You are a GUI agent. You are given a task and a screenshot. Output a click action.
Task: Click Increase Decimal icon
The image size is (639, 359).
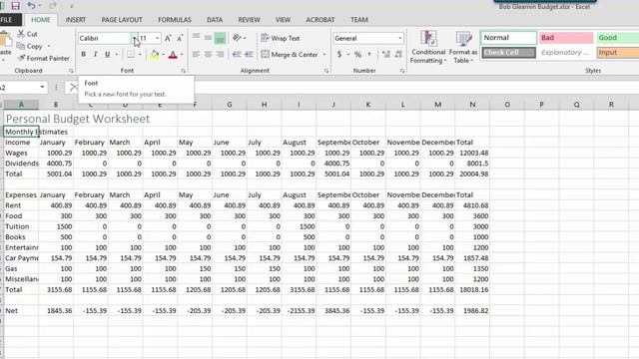click(x=386, y=54)
